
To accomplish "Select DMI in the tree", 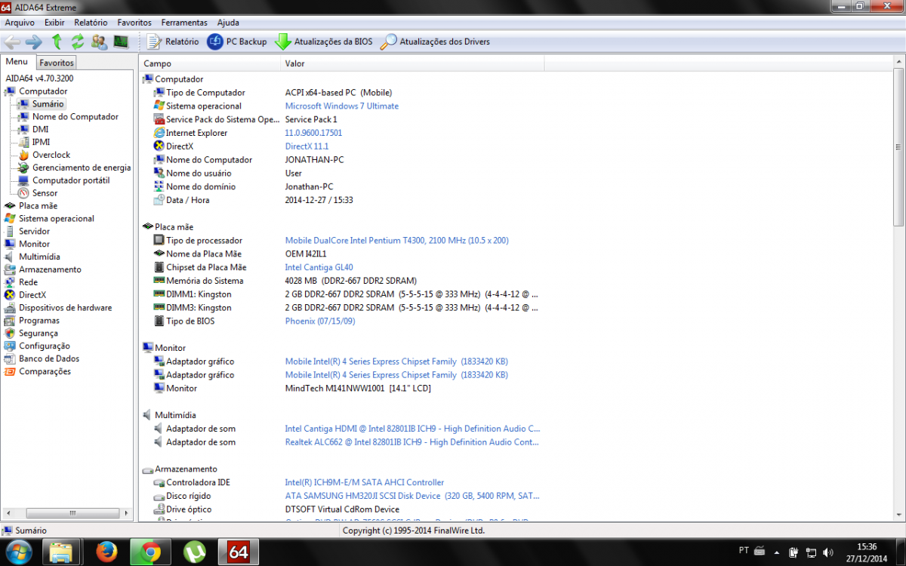I will [40, 129].
